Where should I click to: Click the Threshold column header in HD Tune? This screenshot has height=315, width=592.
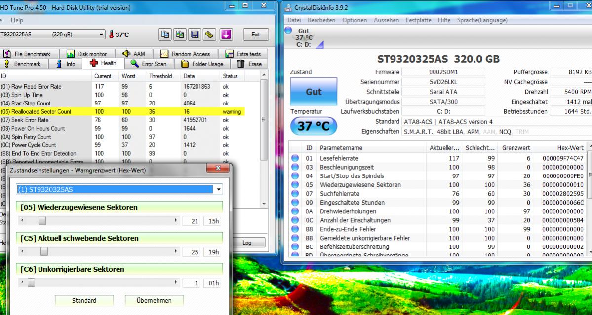tap(160, 76)
